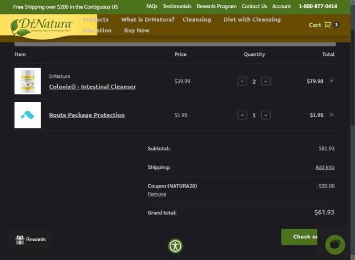The height and width of the screenshot is (260, 355).
Task: Click the Subtotal amount $81.93
Action: point(327,148)
